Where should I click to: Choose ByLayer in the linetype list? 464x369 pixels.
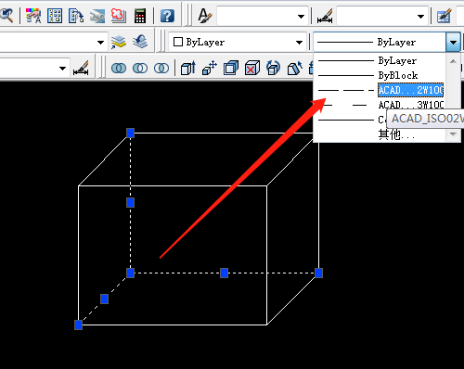tap(380, 60)
